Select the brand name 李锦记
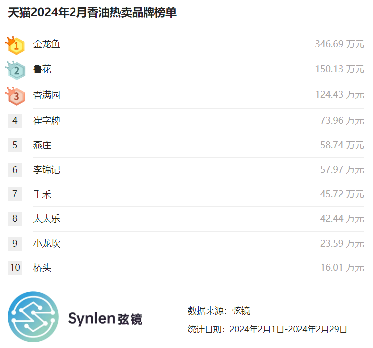The height and width of the screenshot is (348, 373). click(47, 170)
